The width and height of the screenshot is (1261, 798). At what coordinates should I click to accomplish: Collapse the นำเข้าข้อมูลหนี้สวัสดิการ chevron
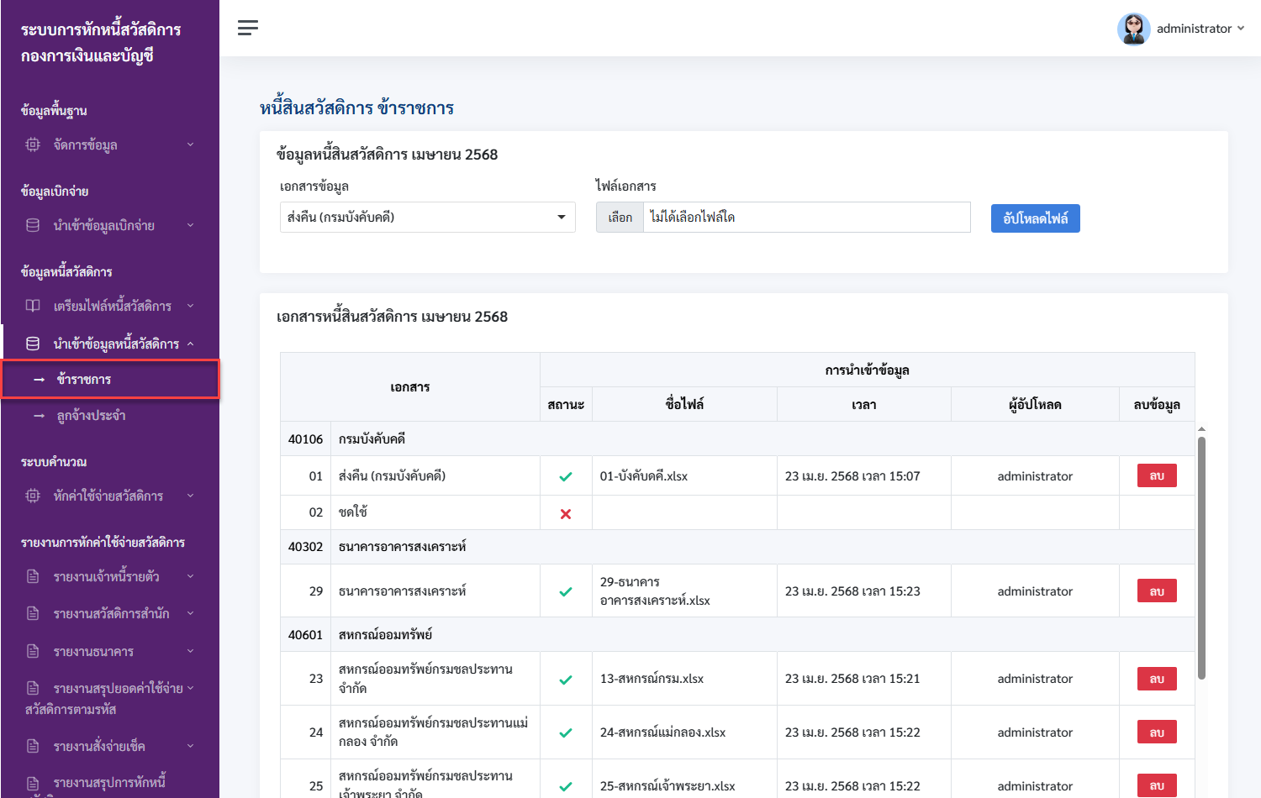coord(190,344)
